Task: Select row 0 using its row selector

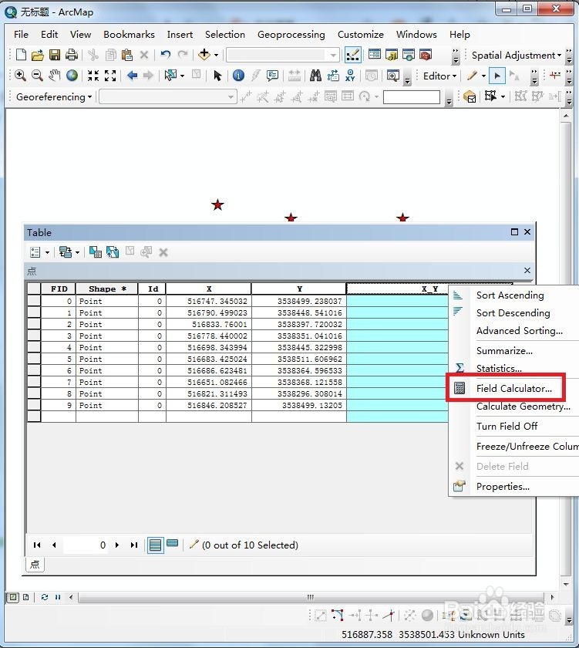Action: click(x=34, y=301)
